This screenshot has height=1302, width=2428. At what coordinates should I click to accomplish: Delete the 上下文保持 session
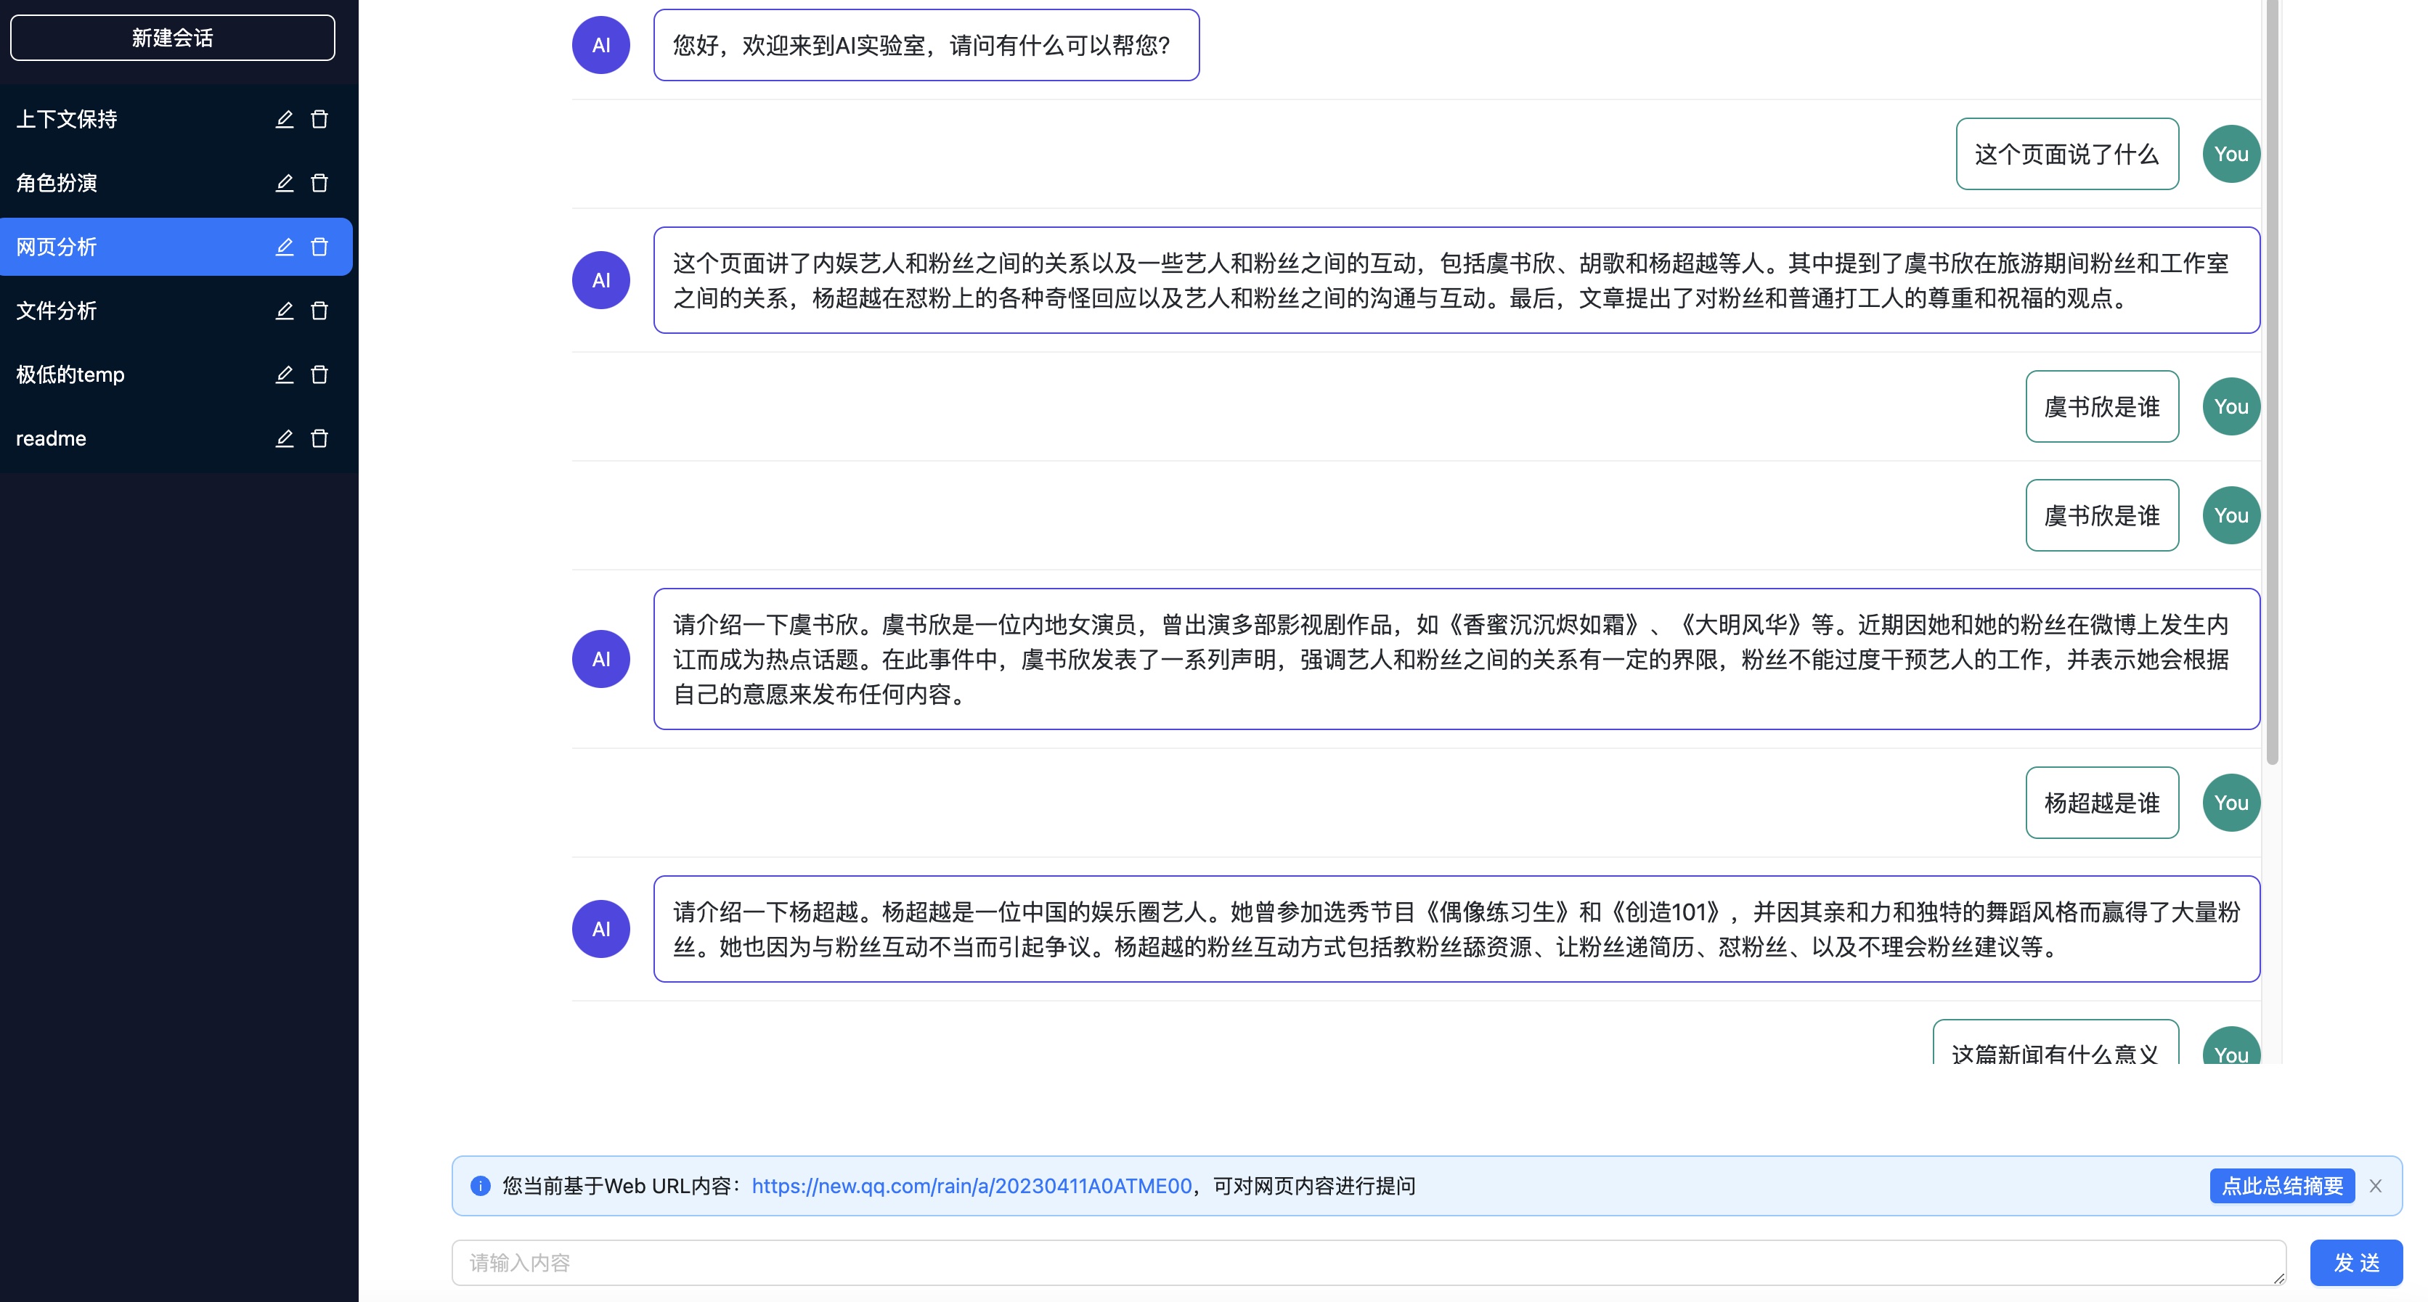pos(319,119)
